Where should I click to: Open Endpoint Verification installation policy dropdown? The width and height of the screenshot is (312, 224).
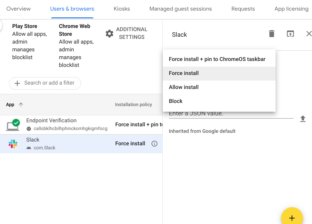coord(139,124)
